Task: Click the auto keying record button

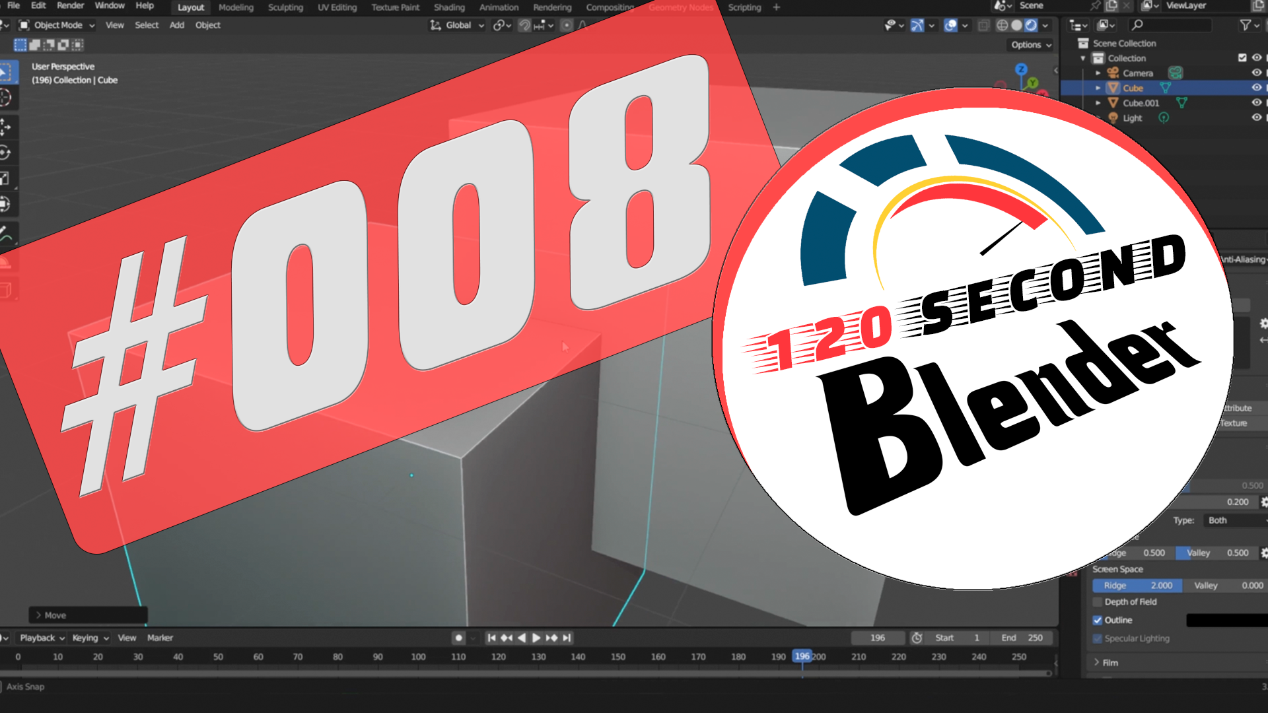Action: [x=458, y=638]
